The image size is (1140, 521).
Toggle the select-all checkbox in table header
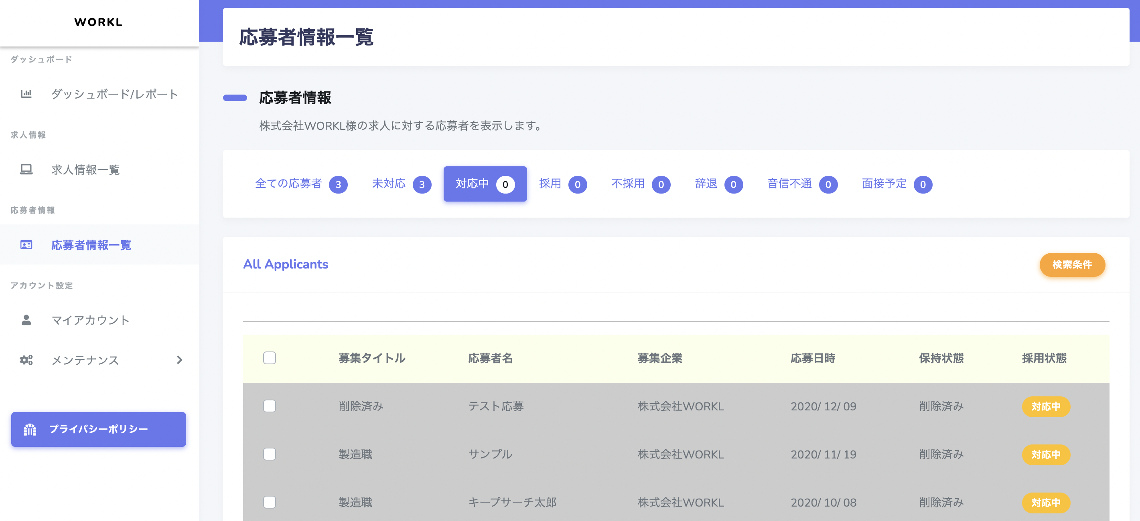point(270,358)
